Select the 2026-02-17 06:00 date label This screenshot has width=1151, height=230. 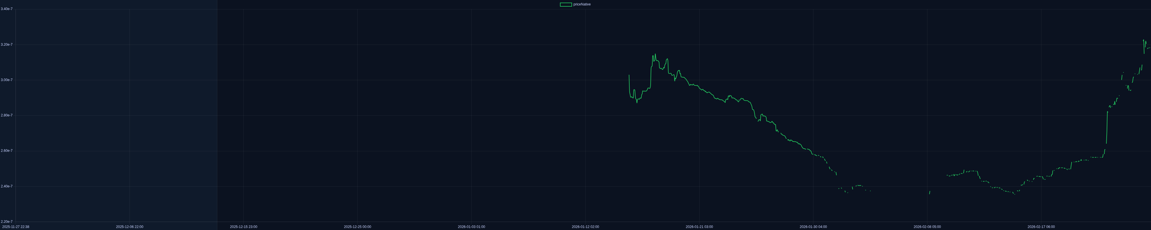coord(1041,227)
